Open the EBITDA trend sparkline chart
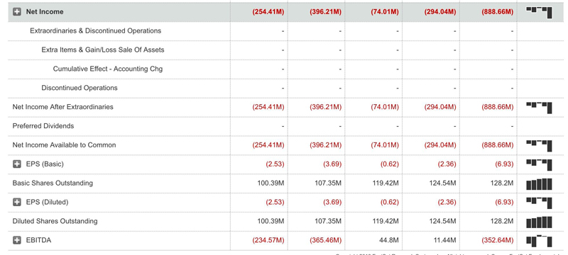Viewport: 568px width, 255px height. tap(540, 241)
